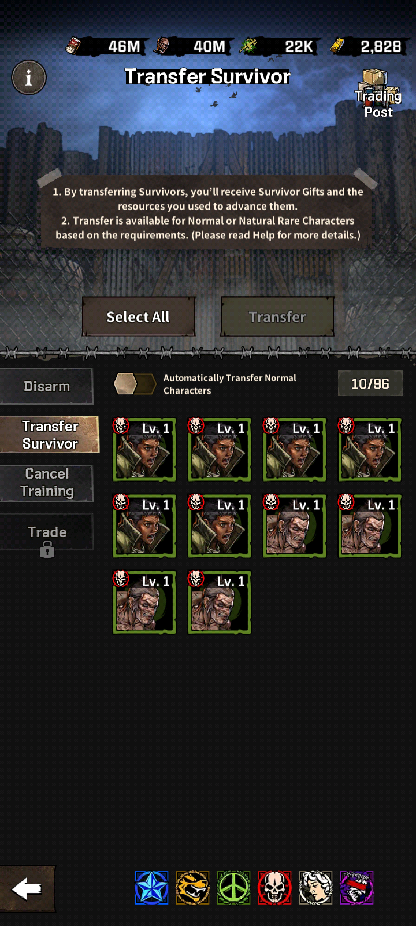Image resolution: width=416 pixels, height=926 pixels.
Task: Tap the 10/96 survivor counter
Action: click(x=370, y=384)
